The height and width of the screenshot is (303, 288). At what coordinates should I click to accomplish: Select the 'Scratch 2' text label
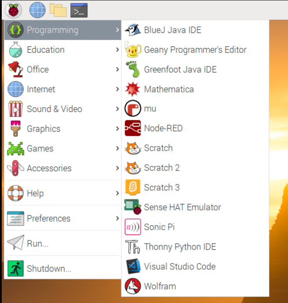[162, 168]
